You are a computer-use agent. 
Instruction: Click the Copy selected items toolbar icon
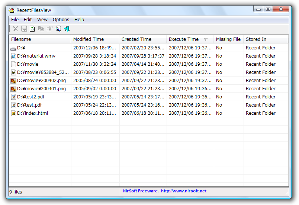coord(41,29)
